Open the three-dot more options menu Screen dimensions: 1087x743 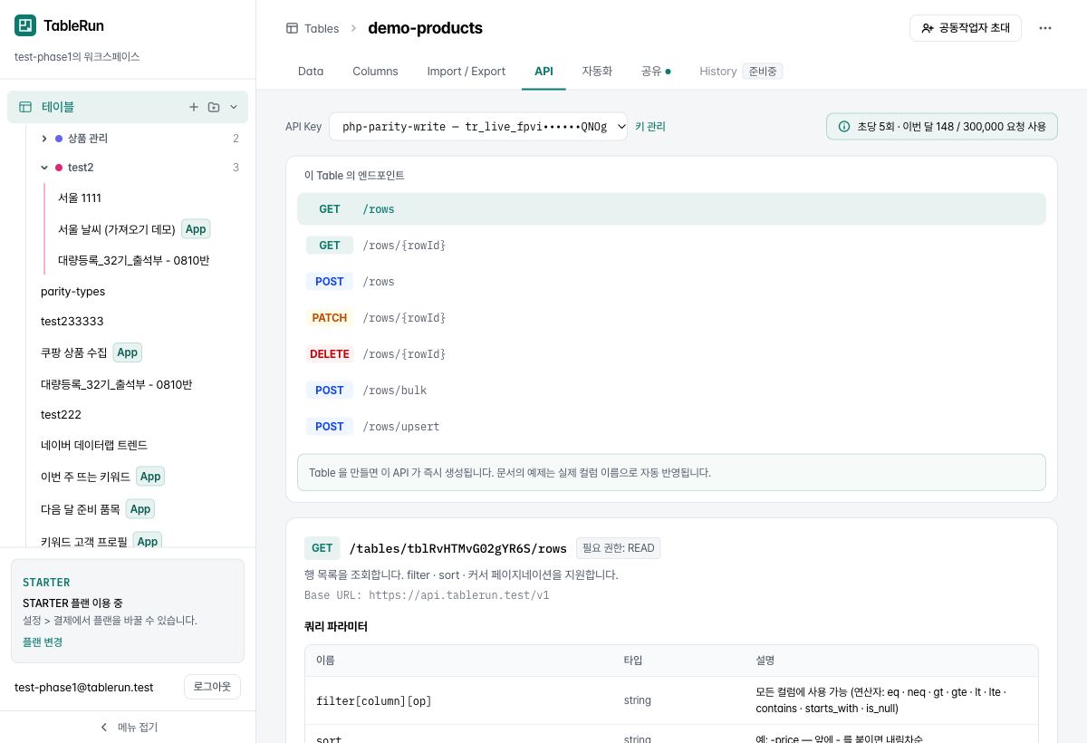coord(1045,28)
